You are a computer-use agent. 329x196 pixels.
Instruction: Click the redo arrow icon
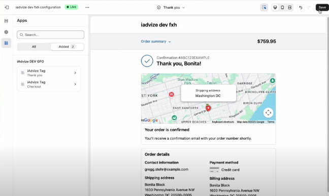(309, 8)
